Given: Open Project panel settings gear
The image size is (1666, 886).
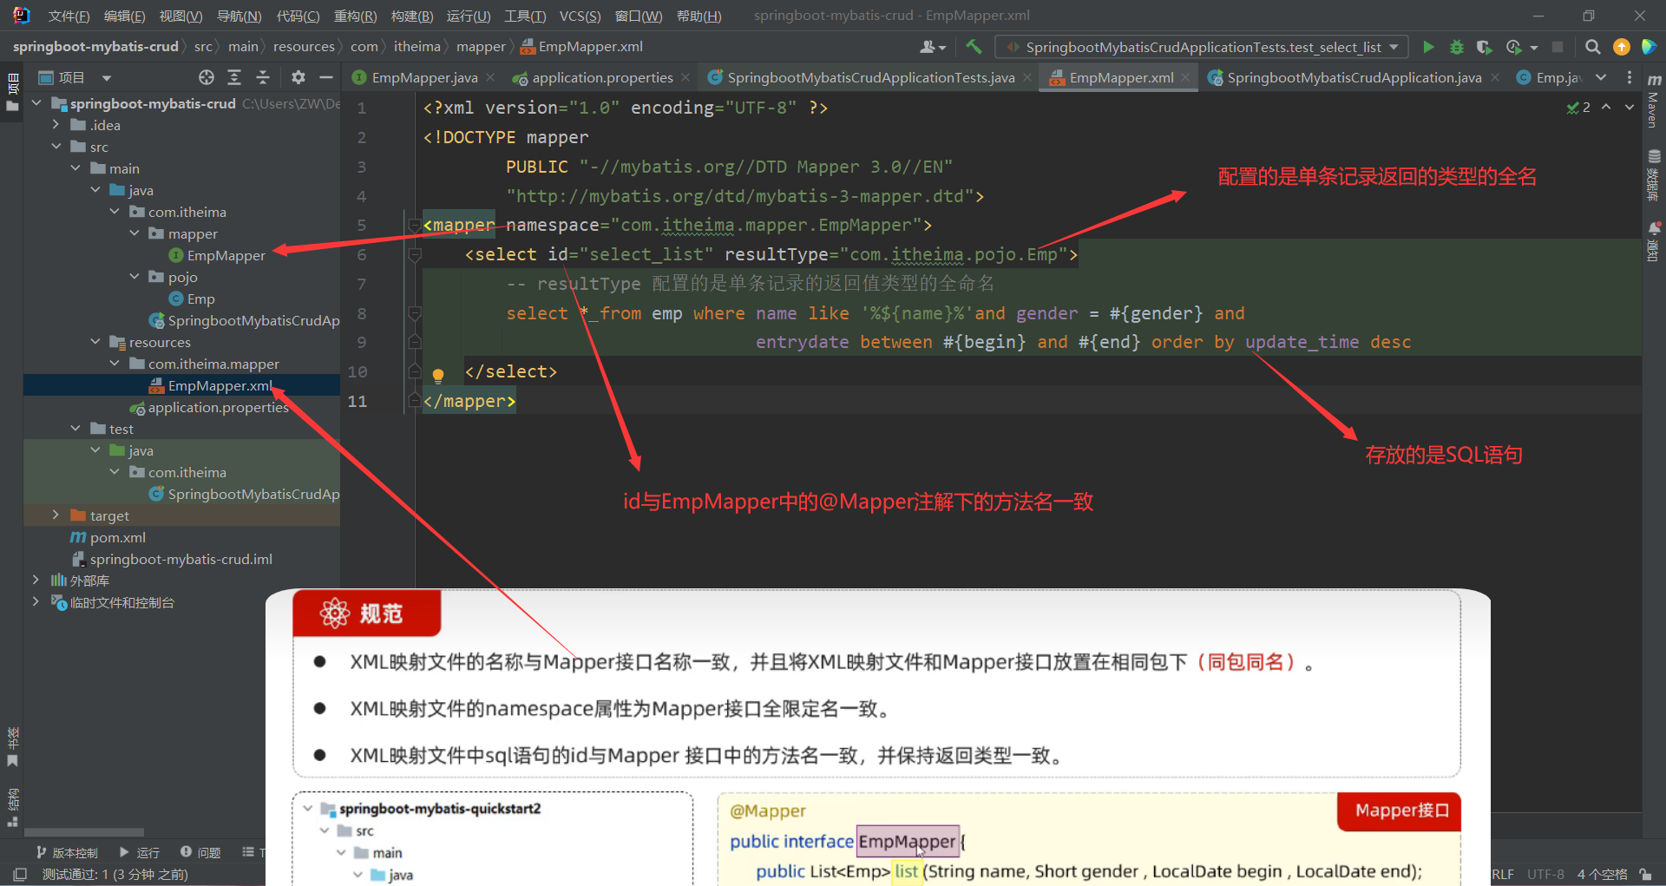Looking at the screenshot, I should tap(298, 77).
